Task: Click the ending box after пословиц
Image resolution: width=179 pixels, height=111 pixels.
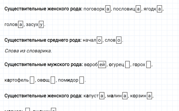Action: 138,9
